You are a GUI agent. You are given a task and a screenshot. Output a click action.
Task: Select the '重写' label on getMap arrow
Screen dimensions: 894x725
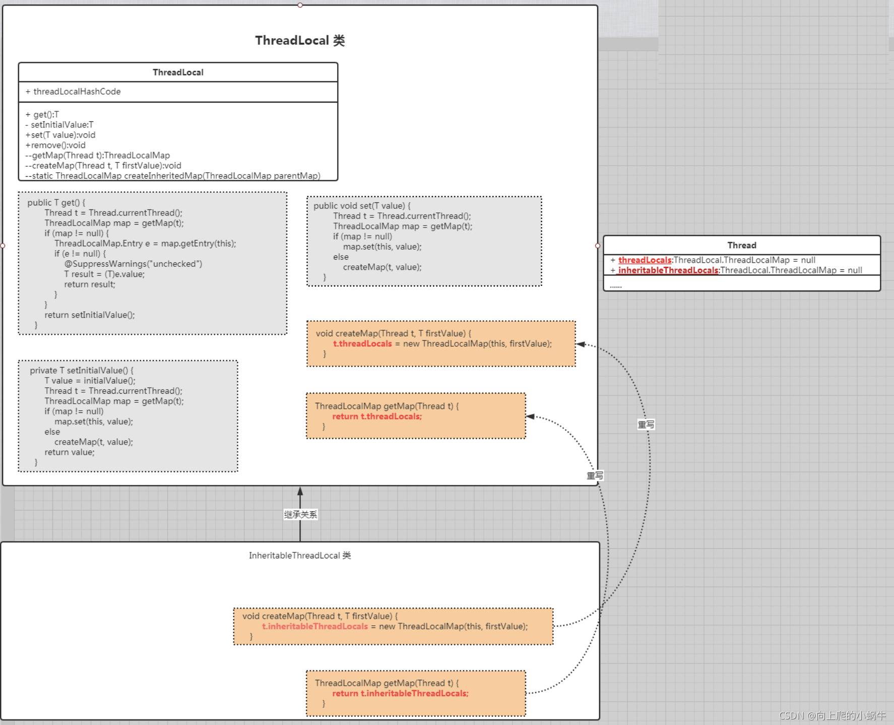click(595, 475)
